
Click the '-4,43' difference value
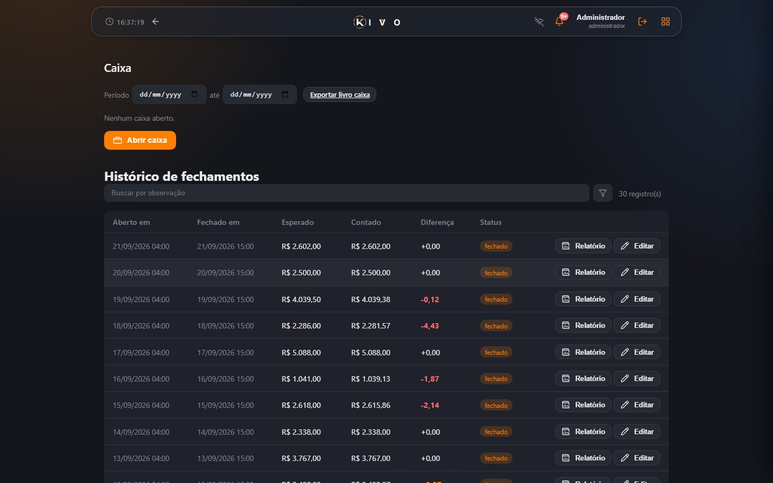pyautogui.click(x=430, y=326)
